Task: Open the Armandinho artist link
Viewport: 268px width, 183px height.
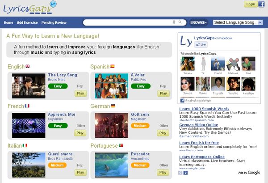Action: click(x=140, y=159)
